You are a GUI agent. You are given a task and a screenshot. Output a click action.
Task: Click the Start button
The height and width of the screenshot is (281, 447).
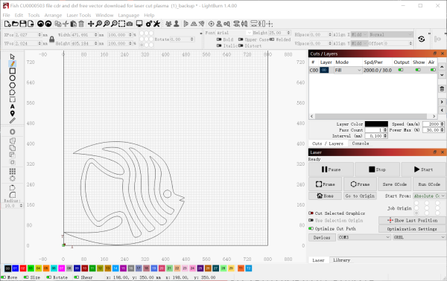423,169
